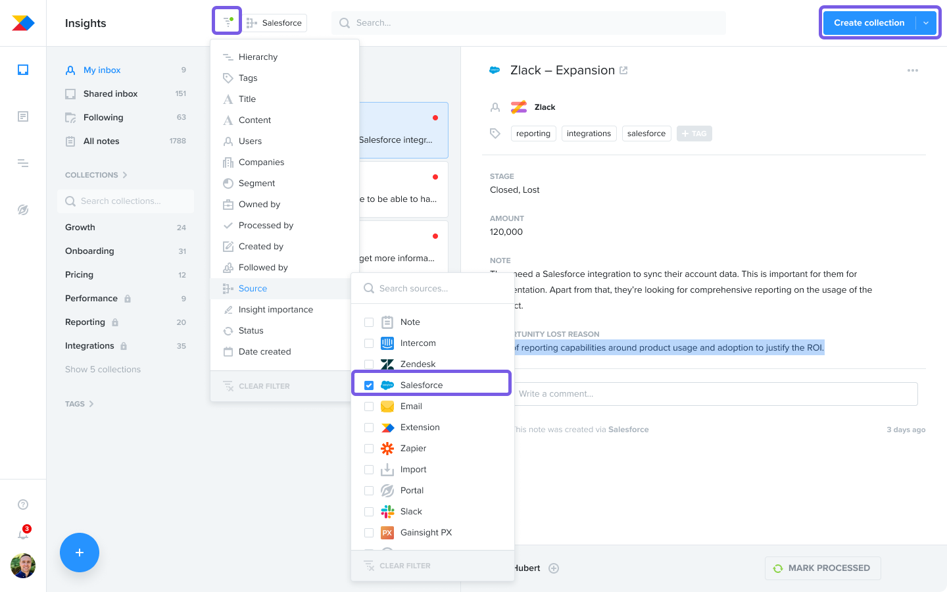
Task: Check the Zendesk source checkbox
Action: point(369,364)
